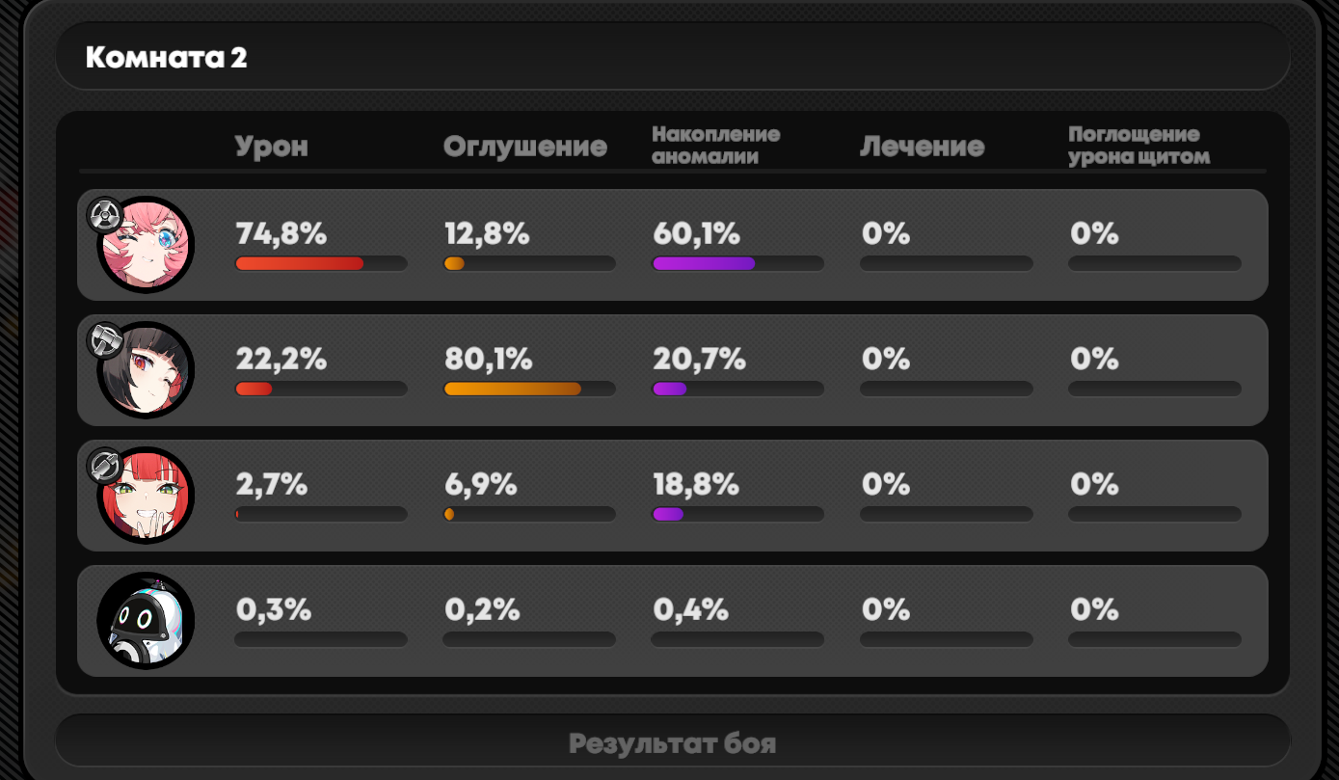Click the 22,2% damage value

point(281,360)
